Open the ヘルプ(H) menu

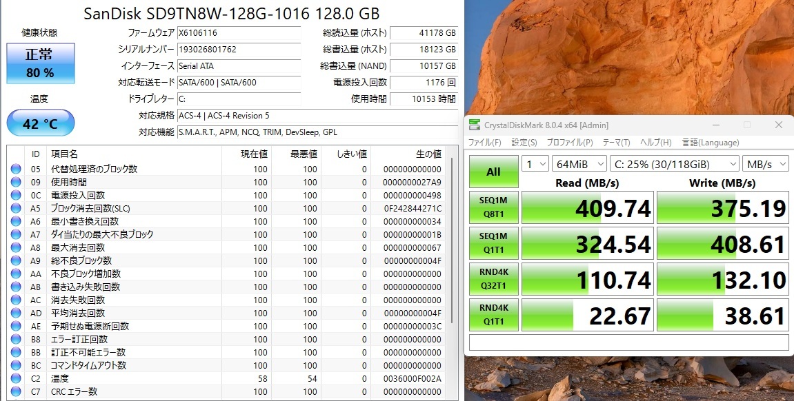tap(656, 143)
